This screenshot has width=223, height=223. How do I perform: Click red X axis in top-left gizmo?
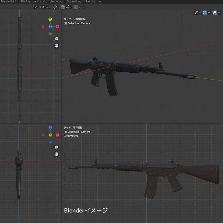(x=57, y=26)
